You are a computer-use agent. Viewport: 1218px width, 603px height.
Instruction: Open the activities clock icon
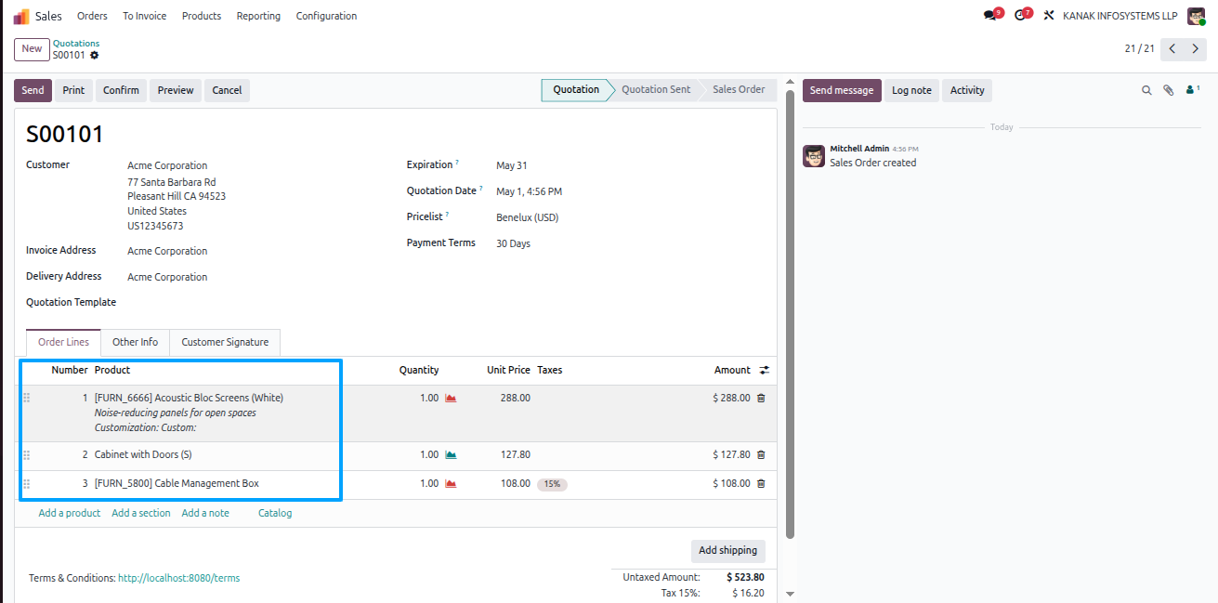pos(1020,16)
